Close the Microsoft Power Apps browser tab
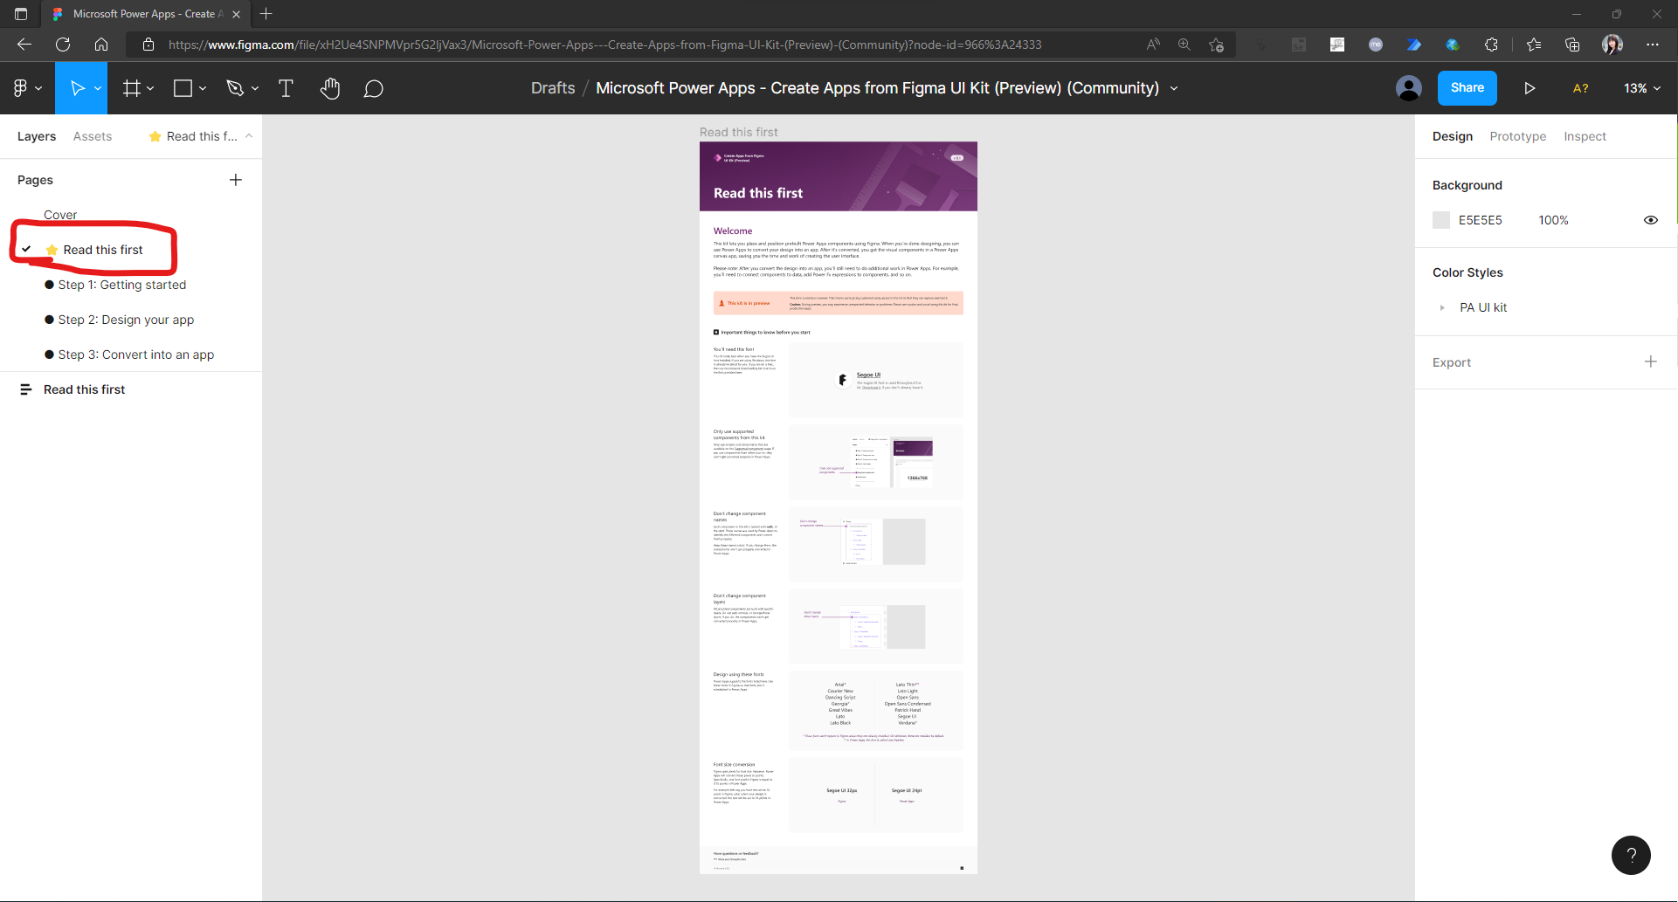The image size is (1678, 902). pyautogui.click(x=237, y=14)
